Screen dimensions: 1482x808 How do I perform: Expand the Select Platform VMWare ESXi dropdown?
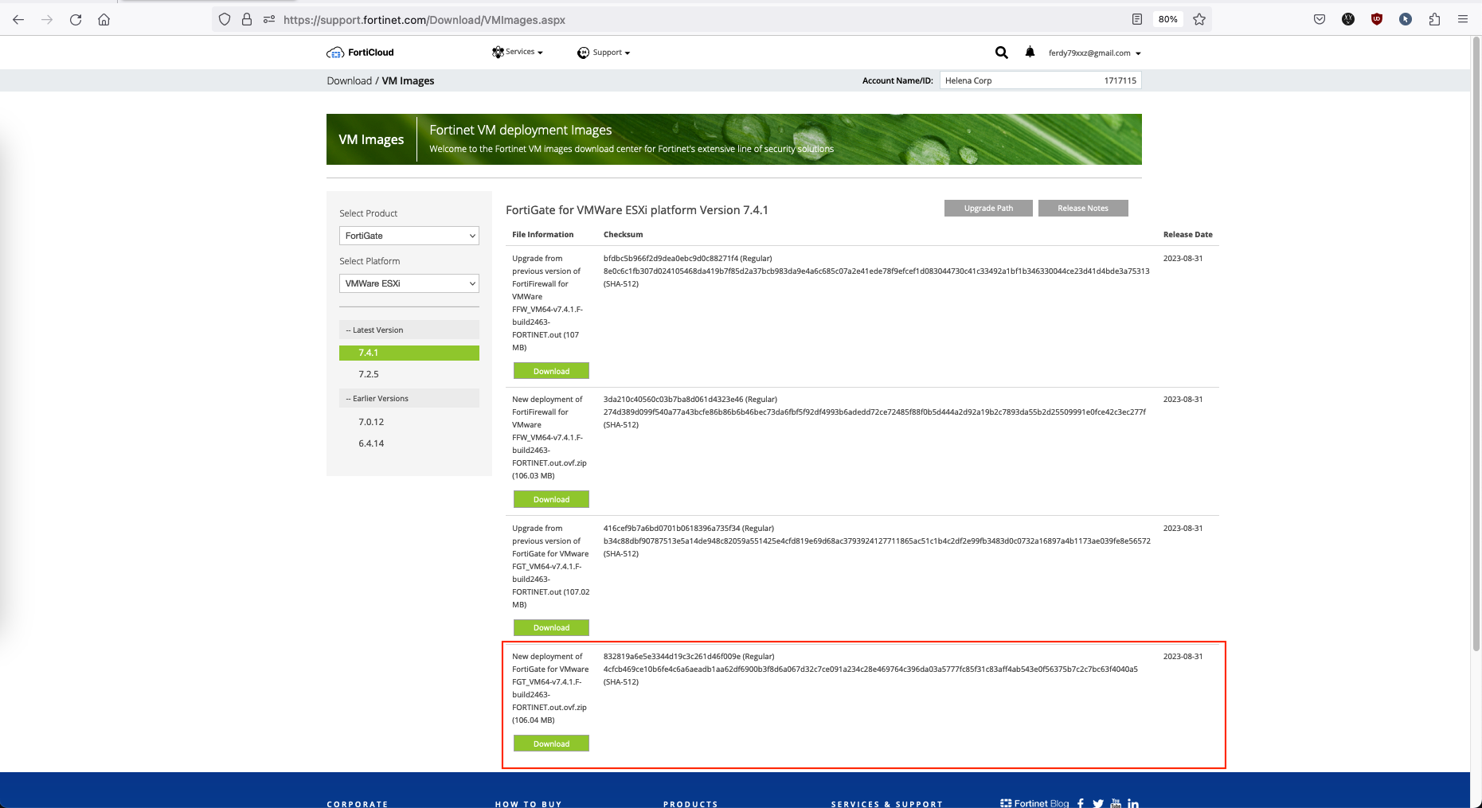(x=409, y=283)
